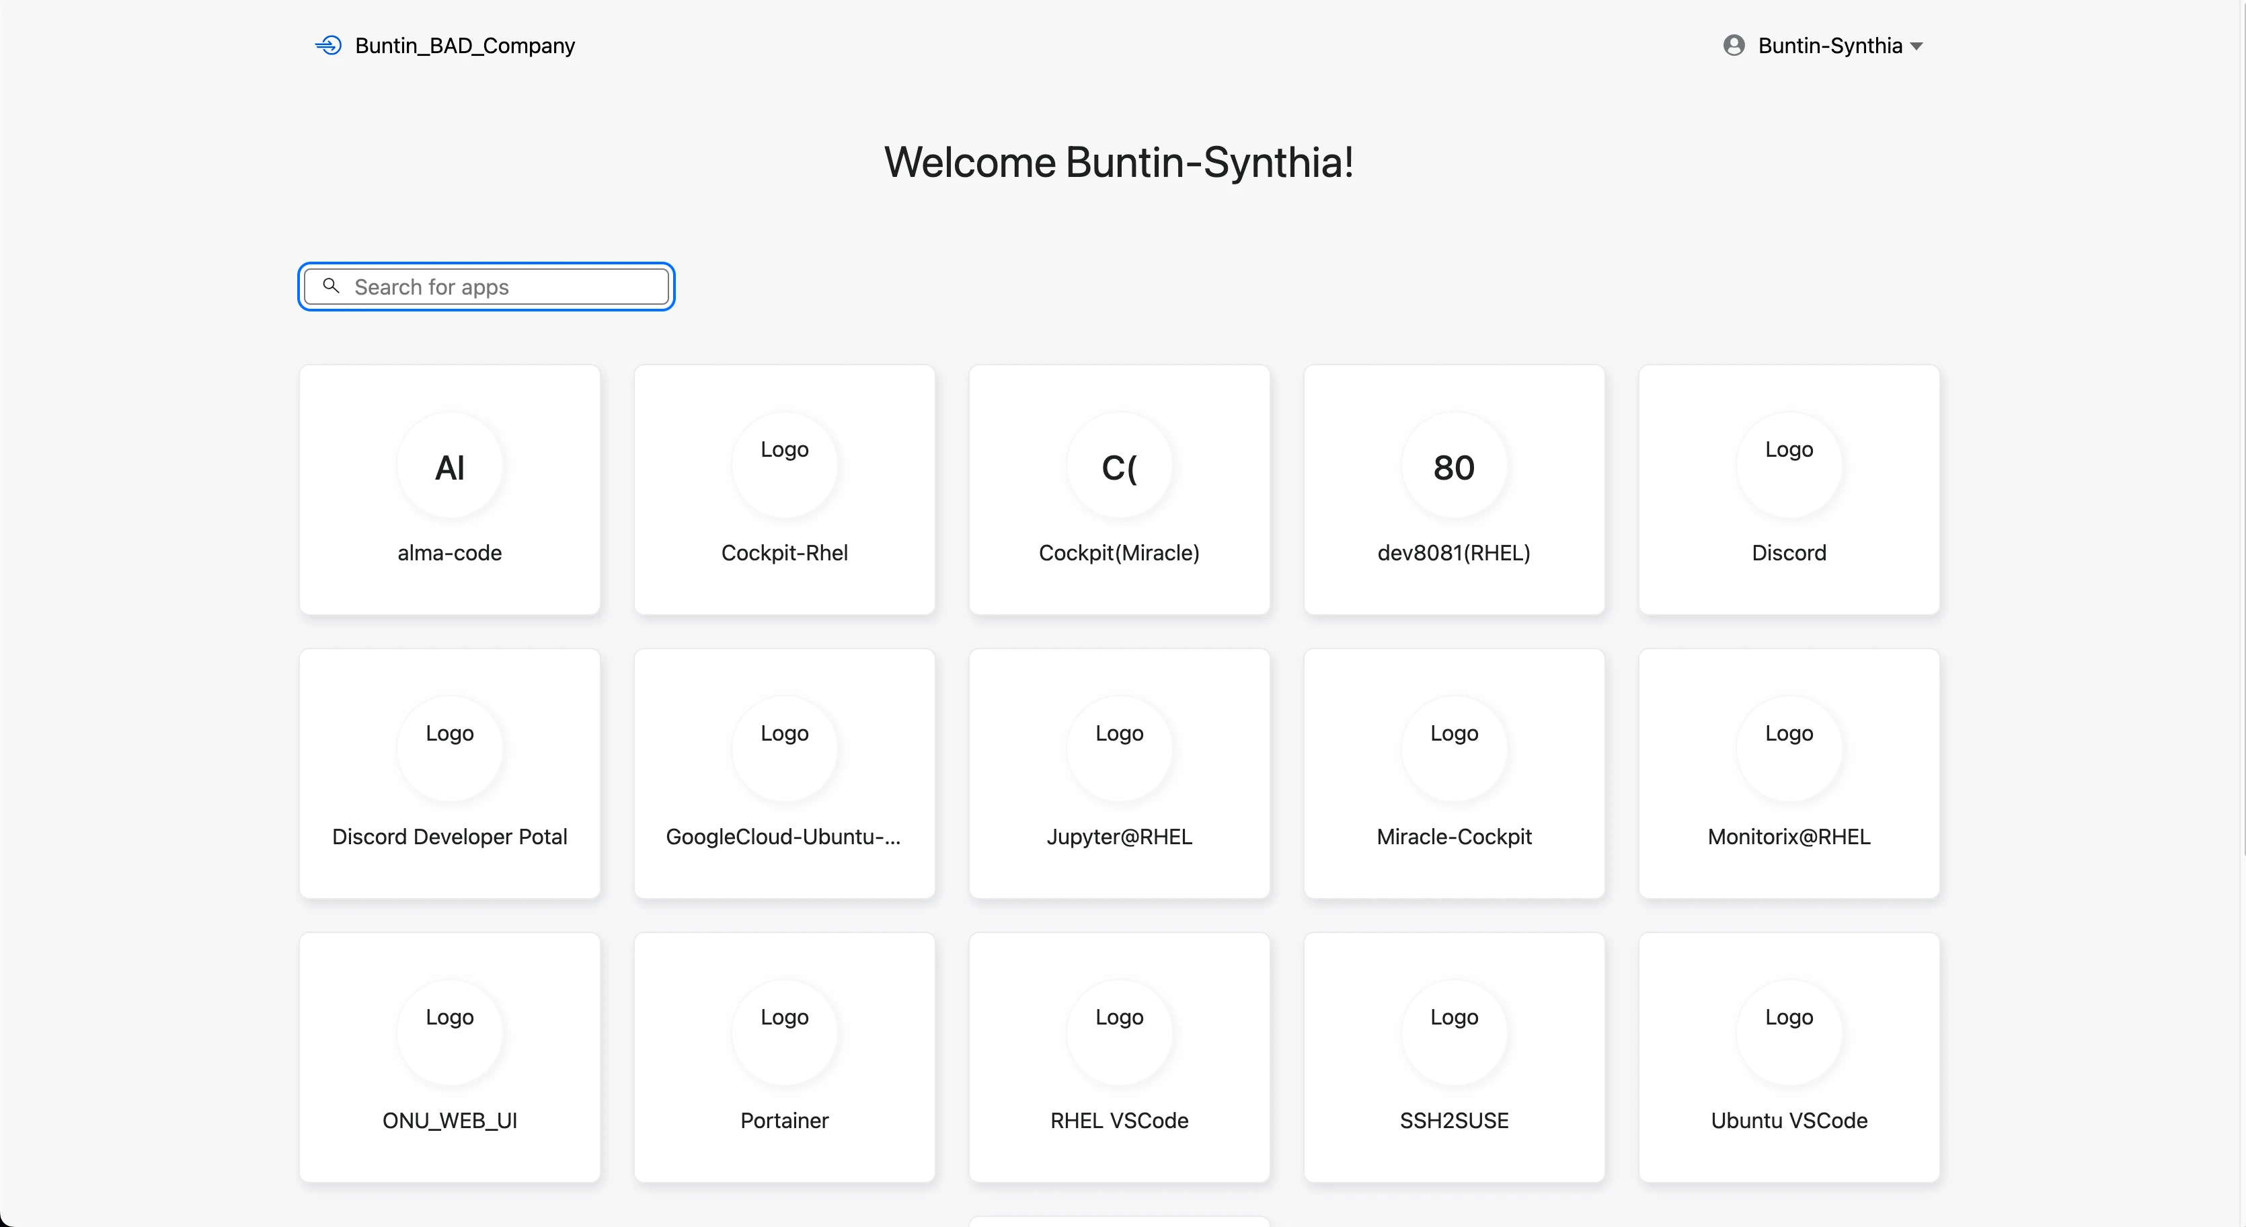
Task: Open SSH2SUSE app label
Action: (x=1455, y=1121)
